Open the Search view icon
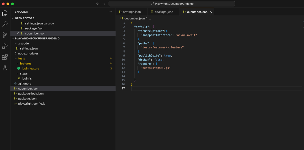The height and width of the screenshot is (150, 304). [5, 24]
